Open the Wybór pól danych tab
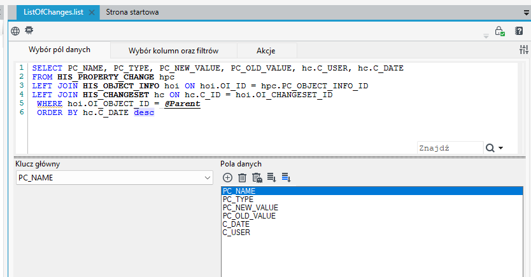 point(60,50)
